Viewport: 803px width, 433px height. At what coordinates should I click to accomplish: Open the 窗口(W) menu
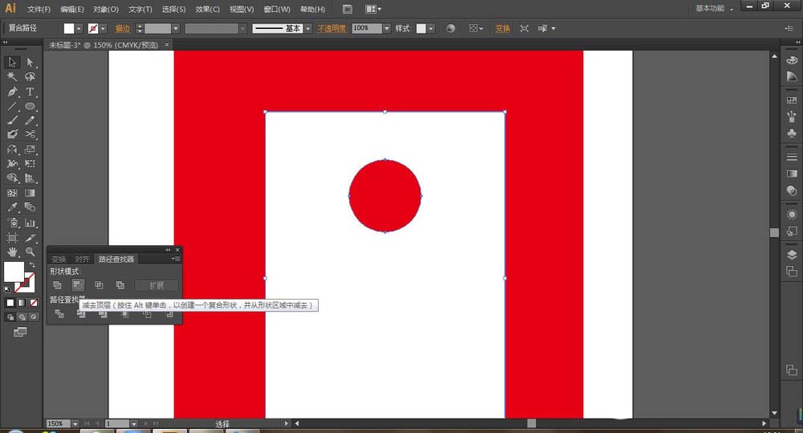(276, 9)
